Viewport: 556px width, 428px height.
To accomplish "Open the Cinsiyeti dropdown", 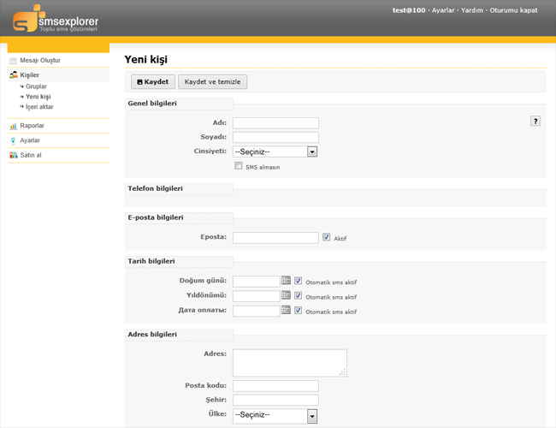I will tap(275, 152).
